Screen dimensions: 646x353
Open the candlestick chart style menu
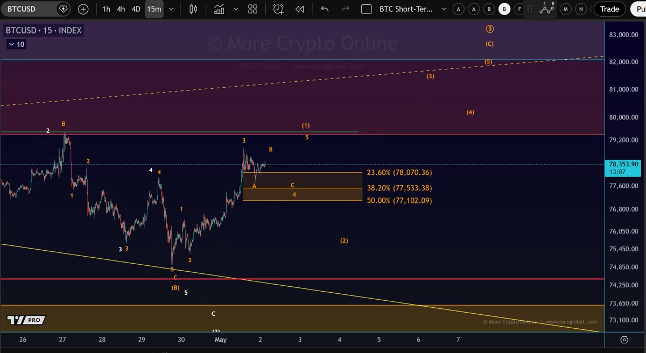coord(194,9)
